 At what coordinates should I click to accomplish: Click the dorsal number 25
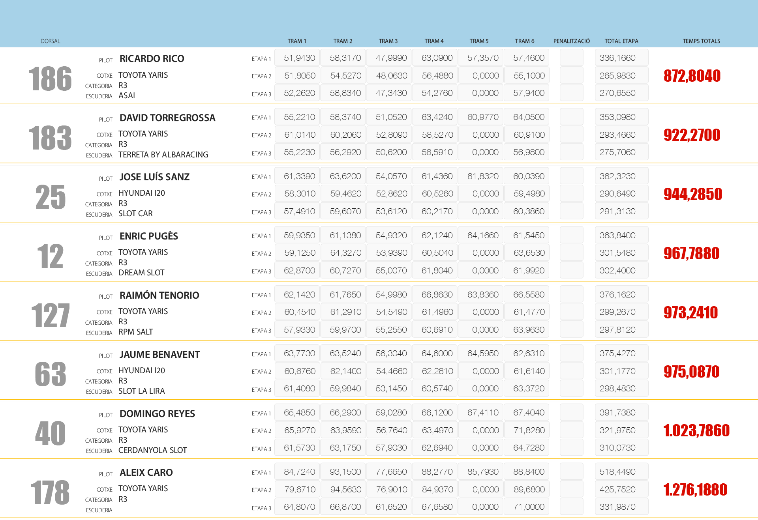coord(50,197)
